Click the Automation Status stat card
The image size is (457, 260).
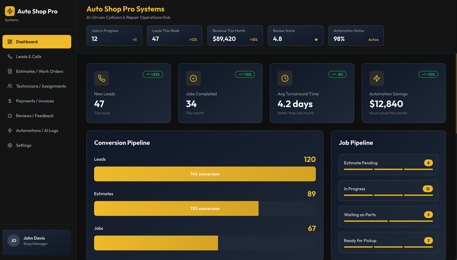pyautogui.click(x=356, y=36)
